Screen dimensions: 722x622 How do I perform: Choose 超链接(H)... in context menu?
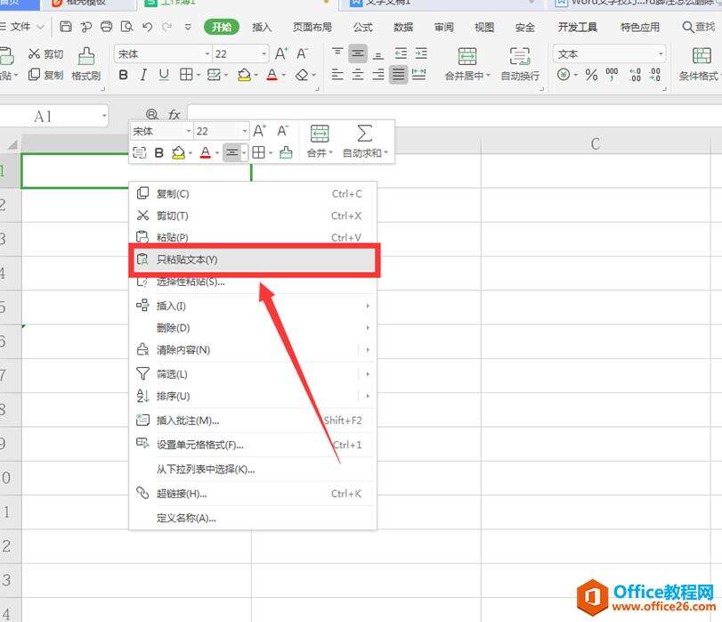pos(253,494)
